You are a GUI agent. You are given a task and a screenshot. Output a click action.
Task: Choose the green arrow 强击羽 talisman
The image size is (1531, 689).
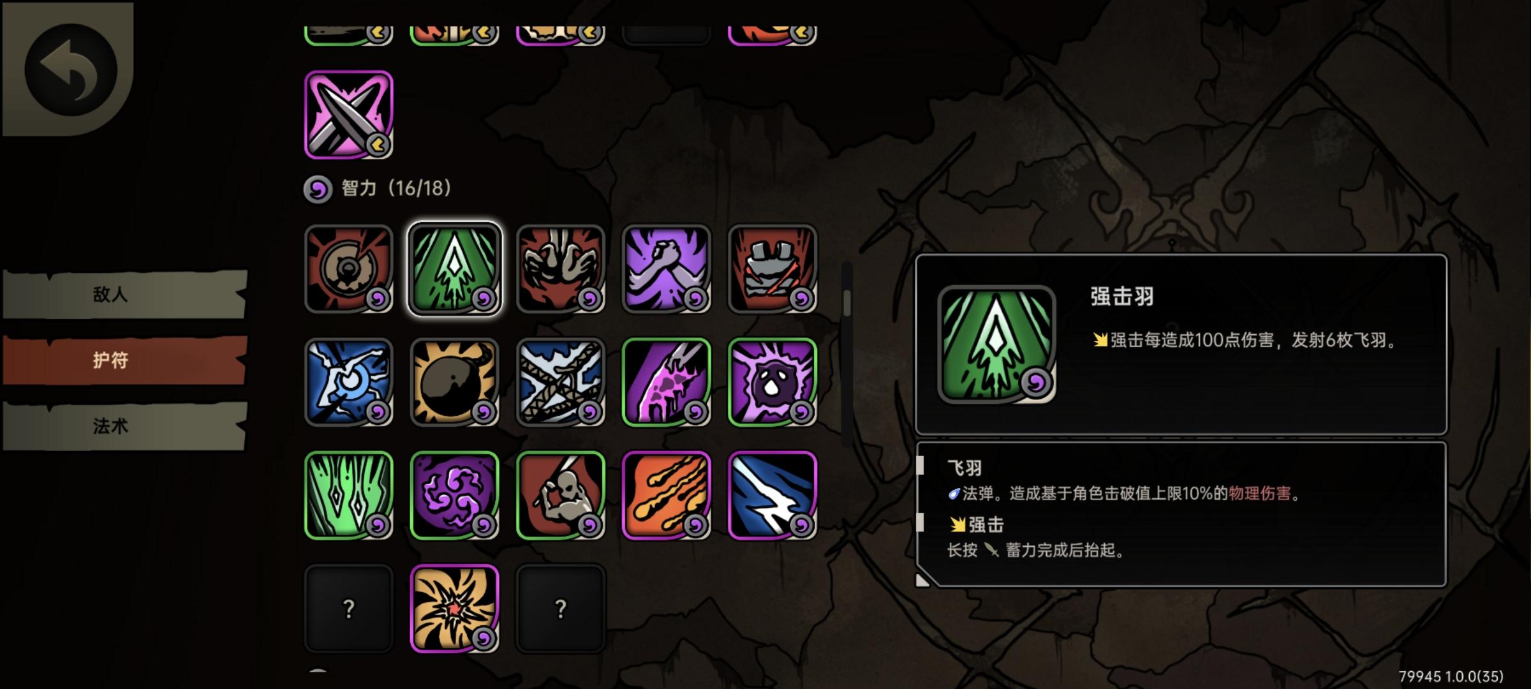tap(454, 269)
